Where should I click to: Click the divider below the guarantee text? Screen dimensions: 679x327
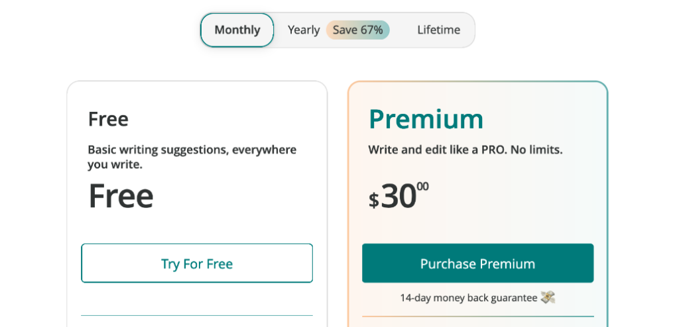(x=477, y=316)
